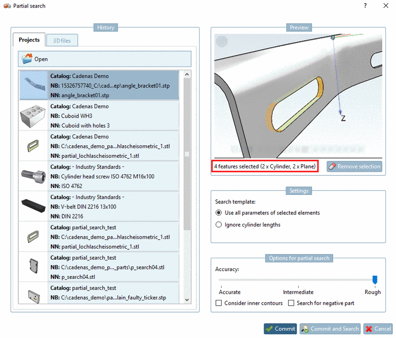This screenshot has width=396, height=338.
Task: Select the angle_bracket01.stp thumbnail
Action: pyautogui.click(x=33, y=85)
